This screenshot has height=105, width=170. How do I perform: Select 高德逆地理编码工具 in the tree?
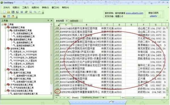click(x=25, y=46)
